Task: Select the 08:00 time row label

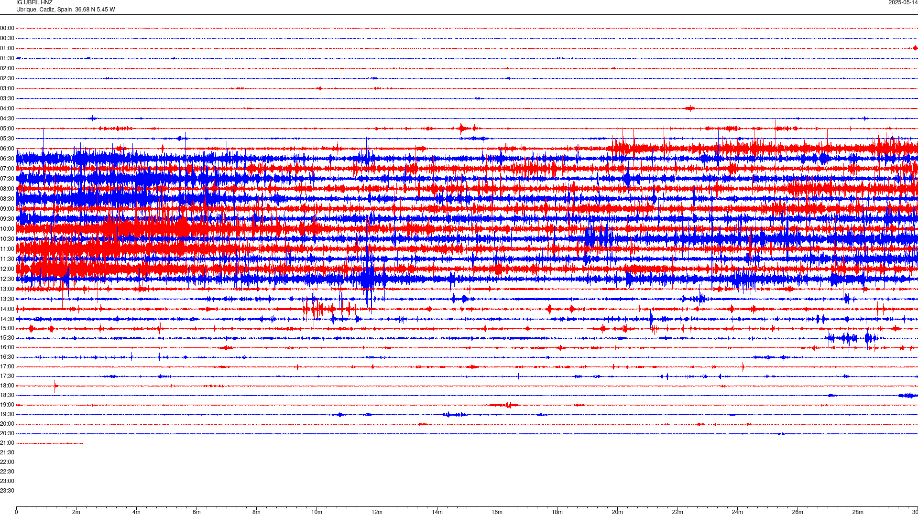Action: 7,189
